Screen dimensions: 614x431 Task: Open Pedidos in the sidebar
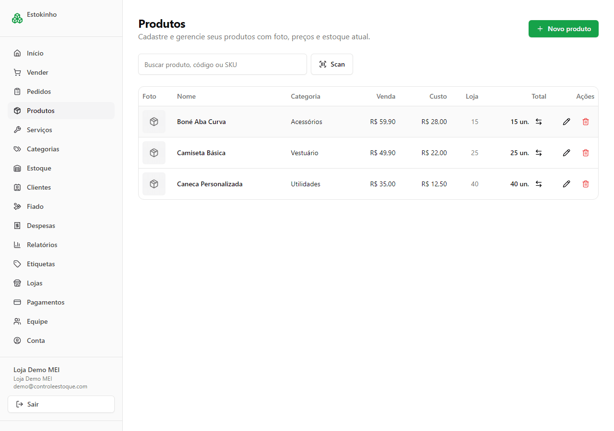point(61,91)
